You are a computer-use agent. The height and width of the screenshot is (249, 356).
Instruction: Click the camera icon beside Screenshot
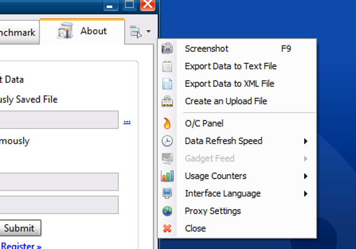[167, 48]
